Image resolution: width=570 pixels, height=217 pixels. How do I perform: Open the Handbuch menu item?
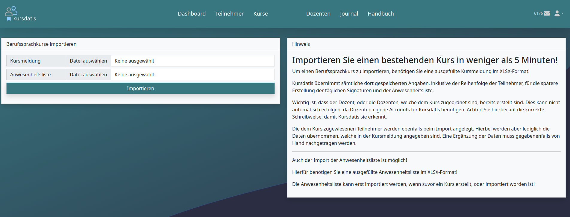(x=380, y=14)
